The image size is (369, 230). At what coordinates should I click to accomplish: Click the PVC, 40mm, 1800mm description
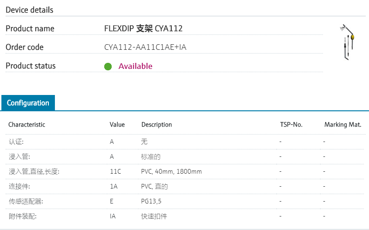click(171, 171)
